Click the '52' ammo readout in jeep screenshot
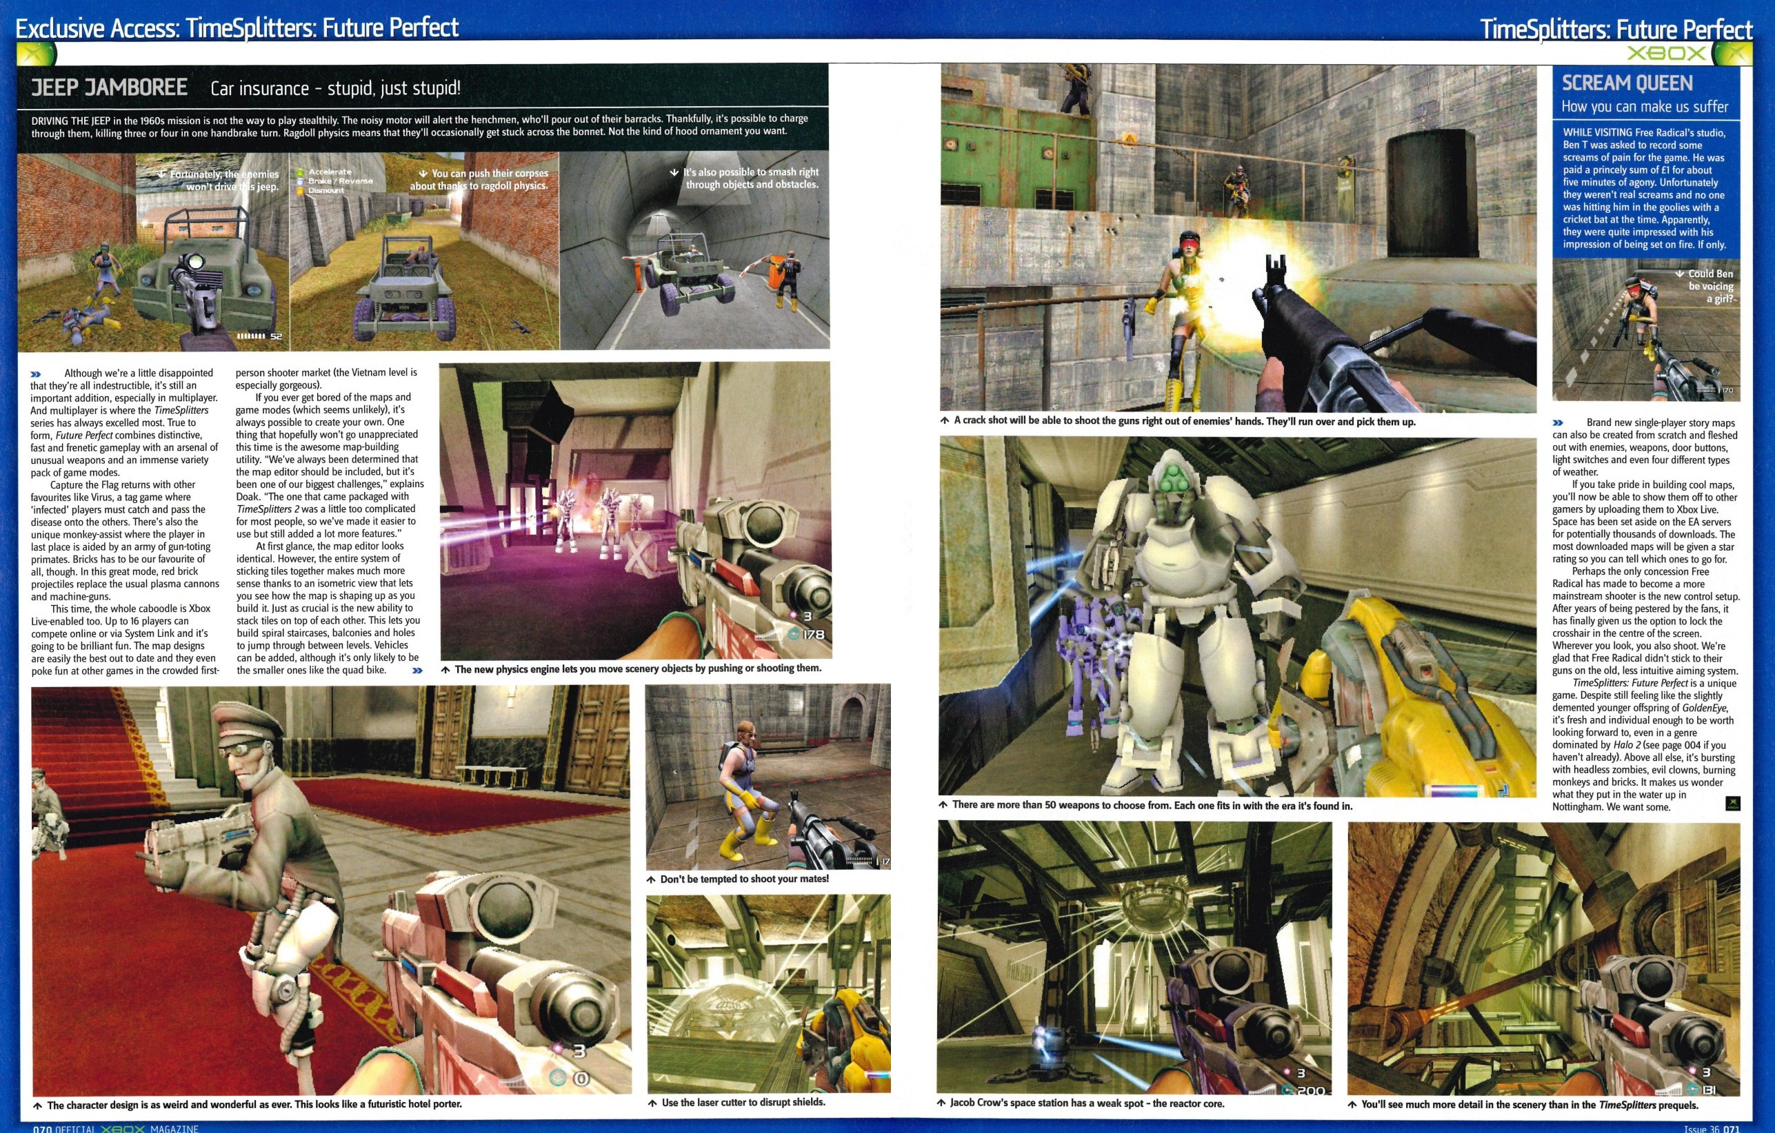The height and width of the screenshot is (1133, 1775). click(276, 336)
